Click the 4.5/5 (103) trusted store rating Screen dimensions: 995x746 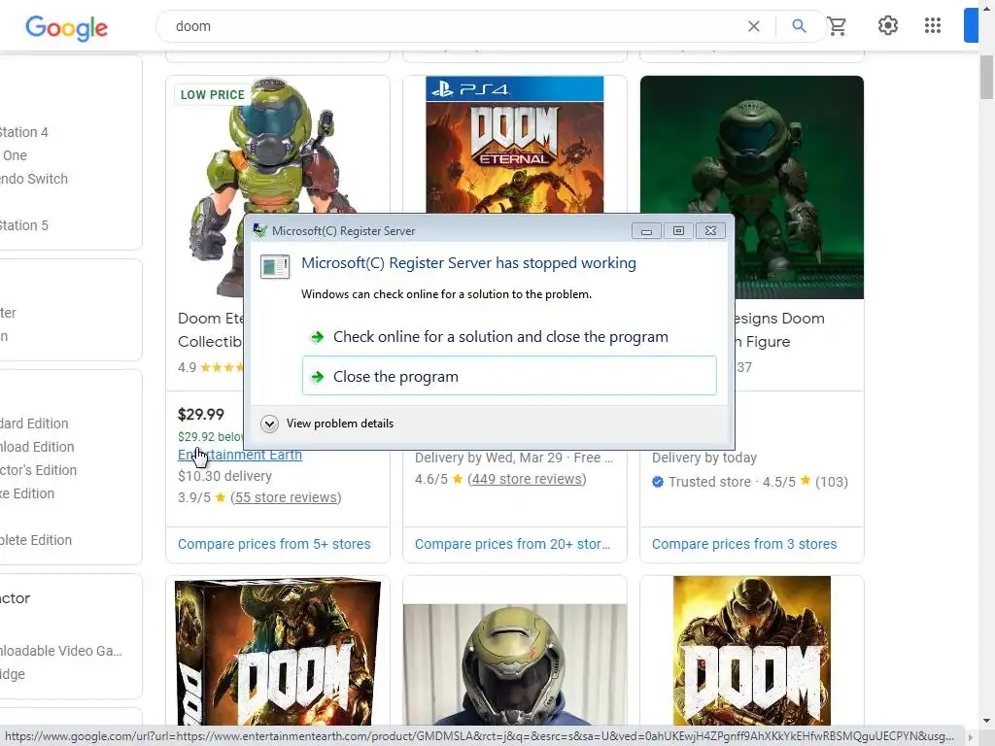point(806,482)
